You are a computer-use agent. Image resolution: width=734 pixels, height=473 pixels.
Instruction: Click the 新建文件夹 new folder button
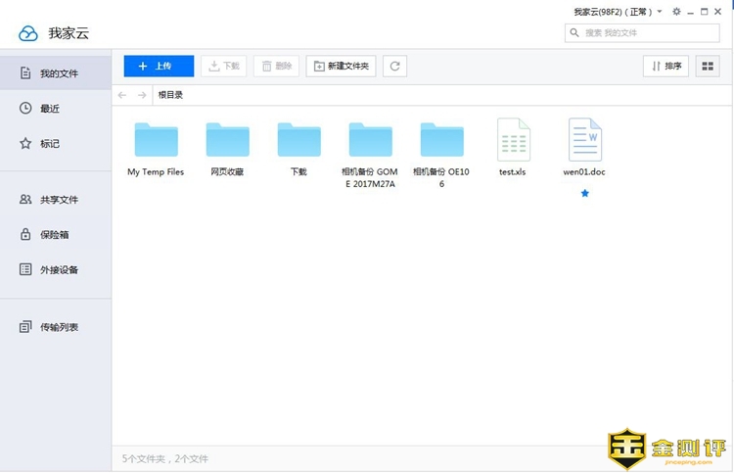[x=342, y=66]
